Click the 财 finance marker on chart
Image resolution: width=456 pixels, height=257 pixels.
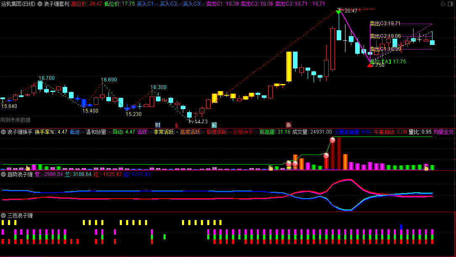tap(158, 125)
